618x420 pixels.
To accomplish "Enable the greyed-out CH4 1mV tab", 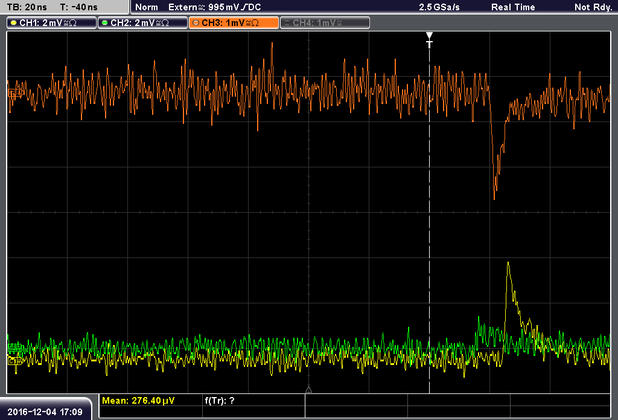I will 325,22.
